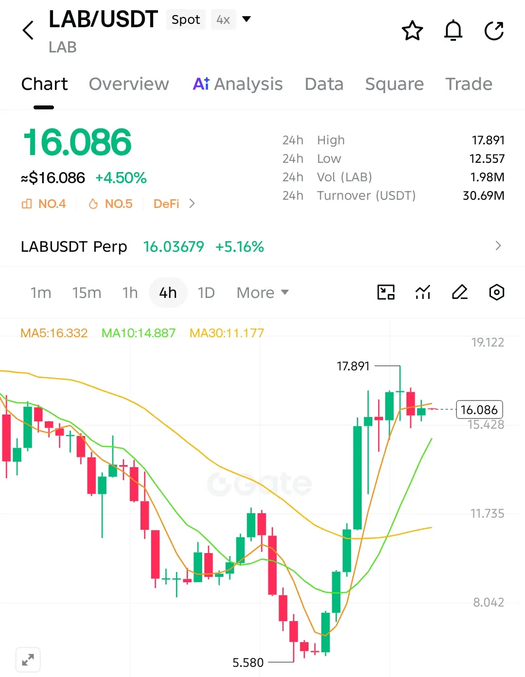
Task: Tap the +4.50% change value
Action: (x=121, y=178)
